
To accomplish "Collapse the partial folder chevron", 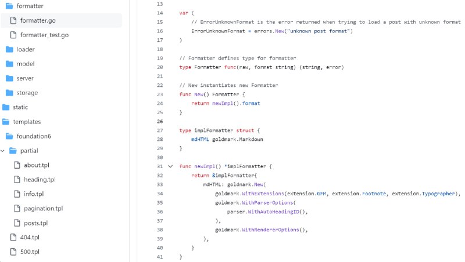I will (x=3, y=151).
